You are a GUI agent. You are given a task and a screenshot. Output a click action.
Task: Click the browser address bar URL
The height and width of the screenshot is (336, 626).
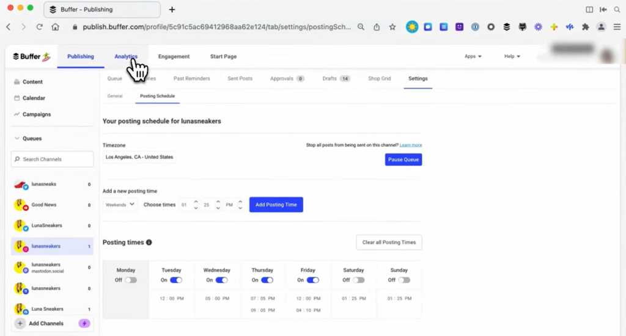pyautogui.click(x=217, y=27)
